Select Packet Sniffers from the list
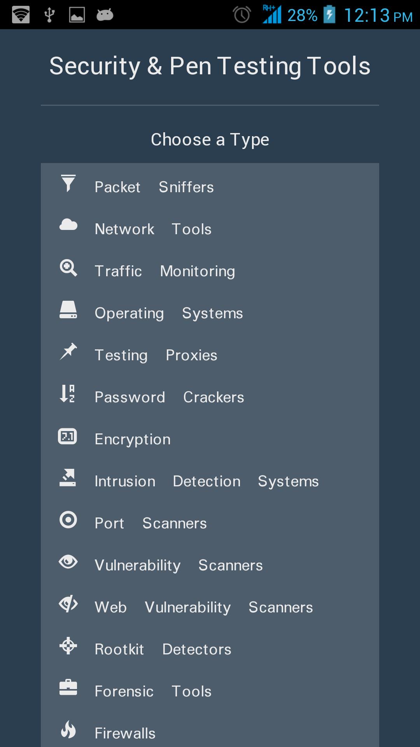Image resolution: width=420 pixels, height=747 pixels. [210, 187]
